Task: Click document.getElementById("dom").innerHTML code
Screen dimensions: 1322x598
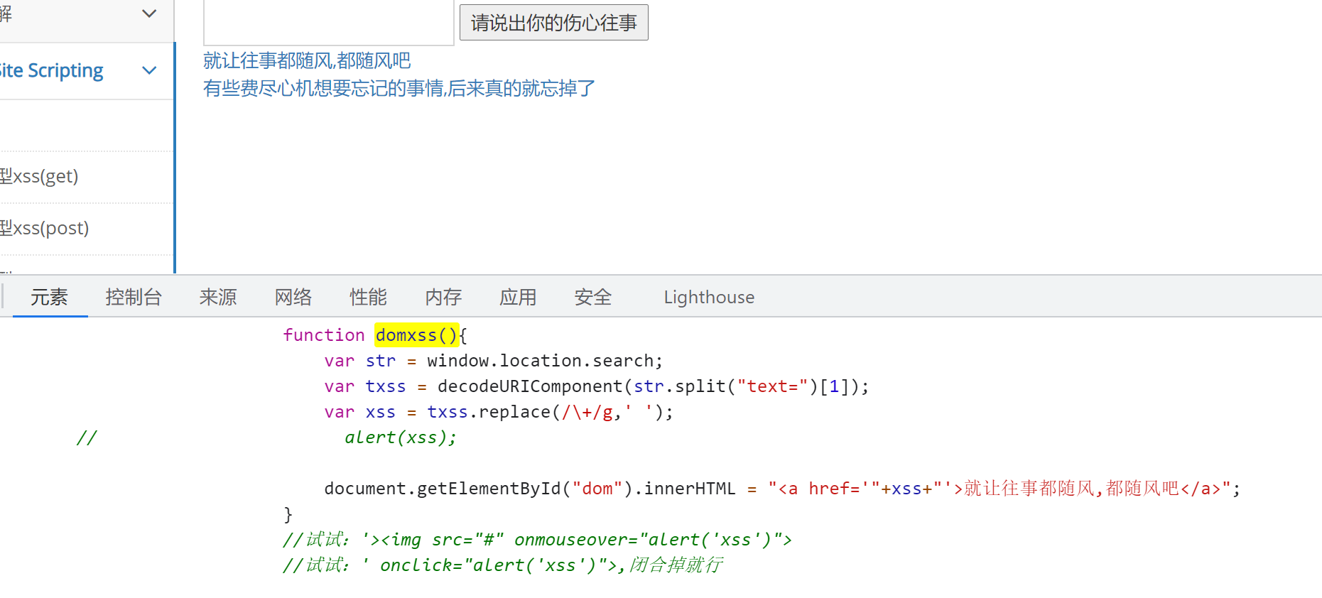Action: click(x=530, y=489)
